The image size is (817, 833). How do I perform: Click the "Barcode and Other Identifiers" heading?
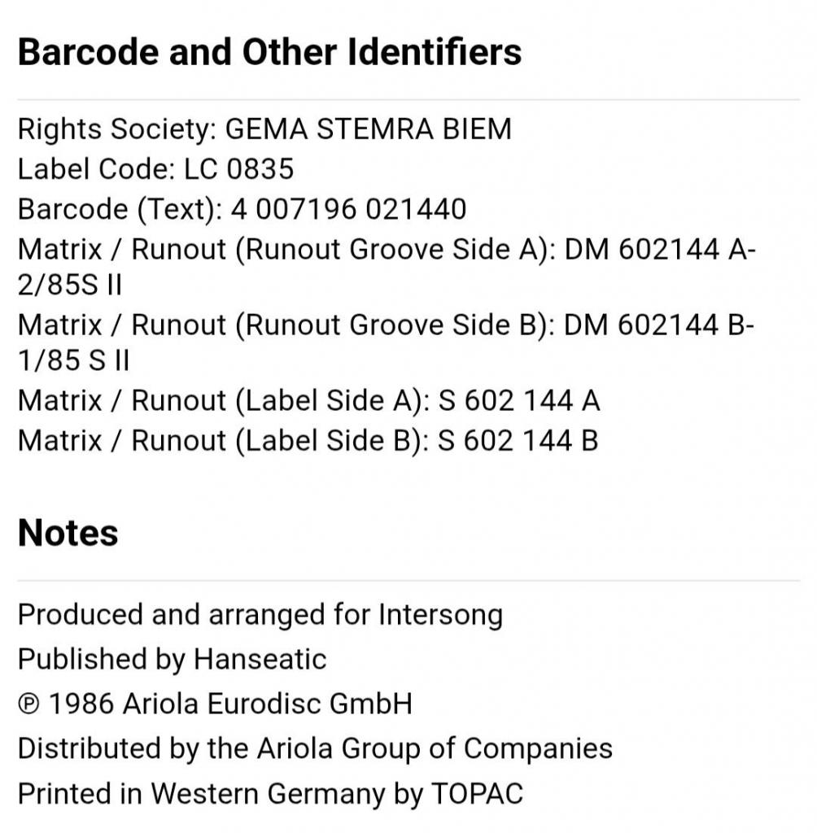(x=269, y=52)
